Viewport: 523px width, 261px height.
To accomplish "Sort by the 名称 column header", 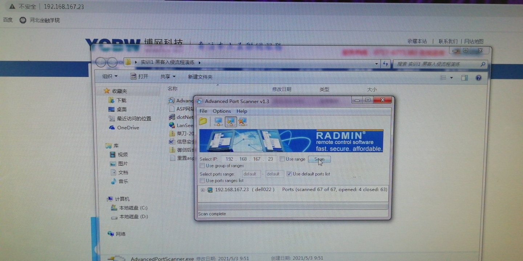I will click(x=173, y=88).
